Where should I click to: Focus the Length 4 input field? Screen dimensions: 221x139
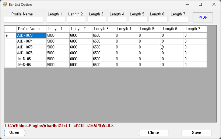pyautogui.click(x=117, y=19)
